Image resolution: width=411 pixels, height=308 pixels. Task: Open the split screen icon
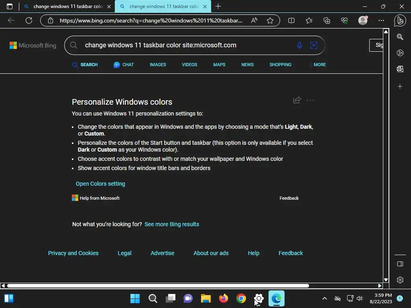click(x=291, y=20)
